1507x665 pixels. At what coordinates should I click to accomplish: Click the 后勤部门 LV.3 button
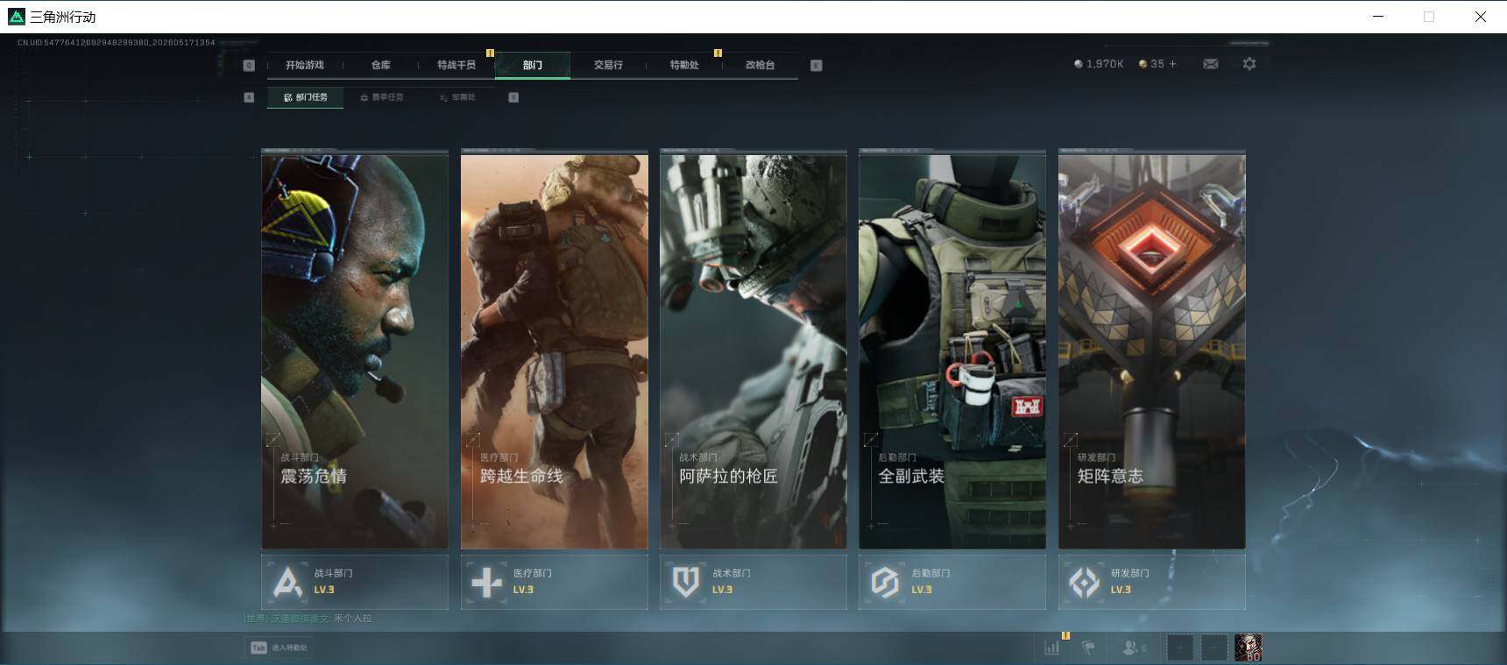(952, 582)
